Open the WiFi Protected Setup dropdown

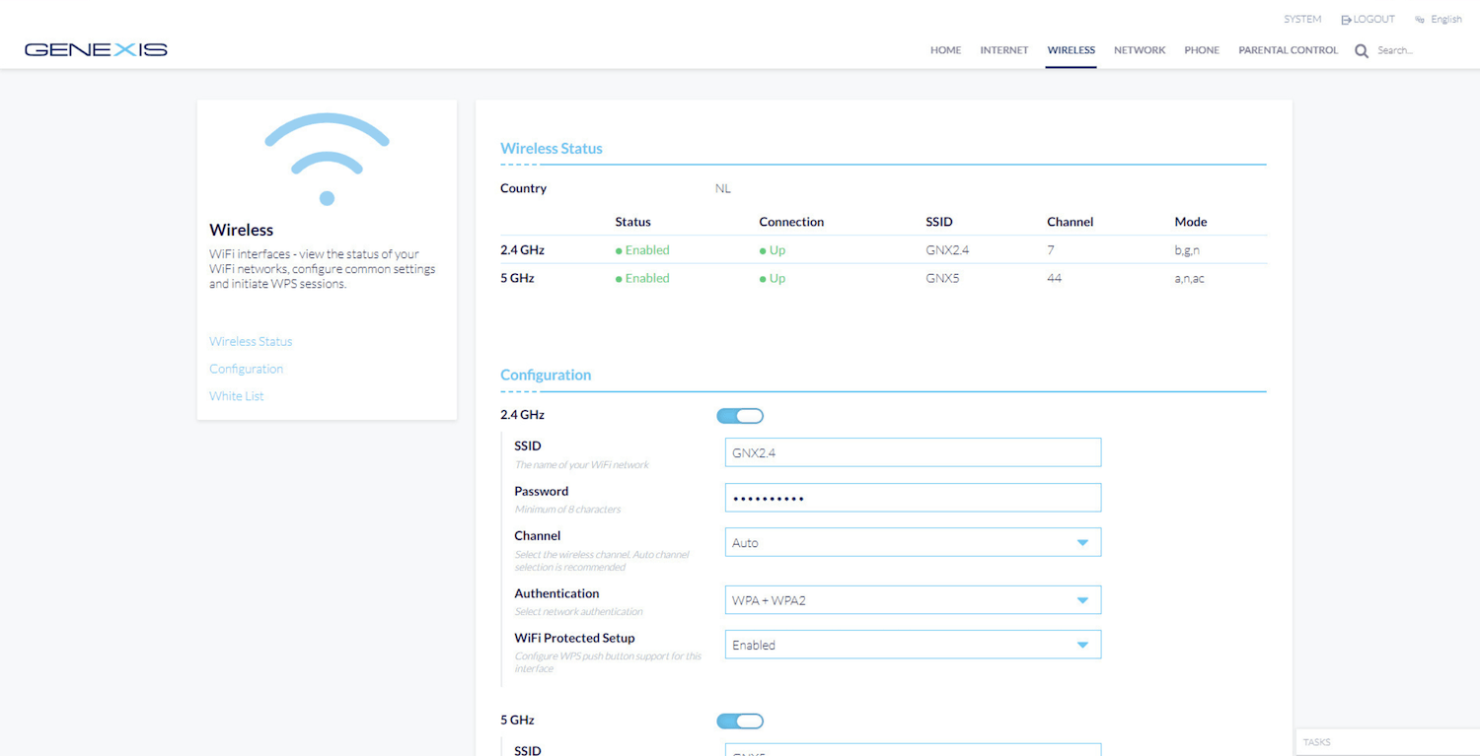coord(913,646)
